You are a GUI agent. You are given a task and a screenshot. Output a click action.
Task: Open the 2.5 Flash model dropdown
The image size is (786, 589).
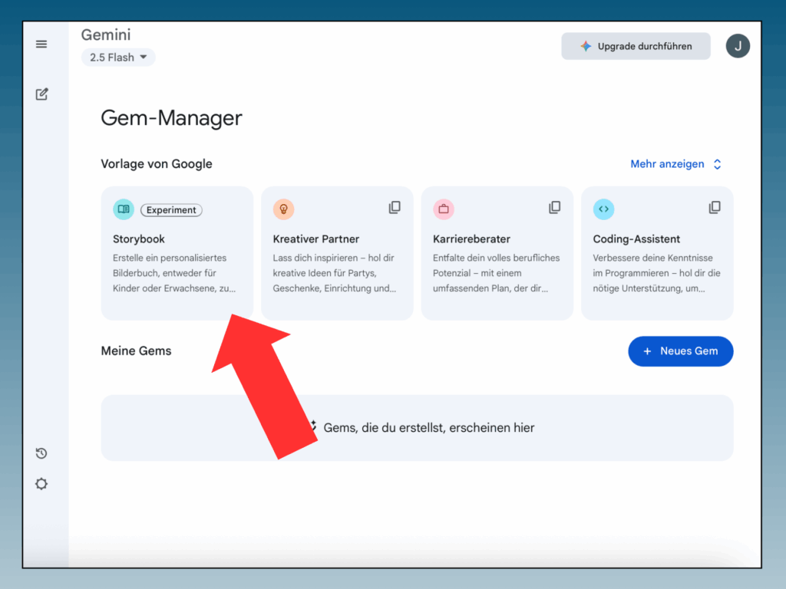point(118,58)
